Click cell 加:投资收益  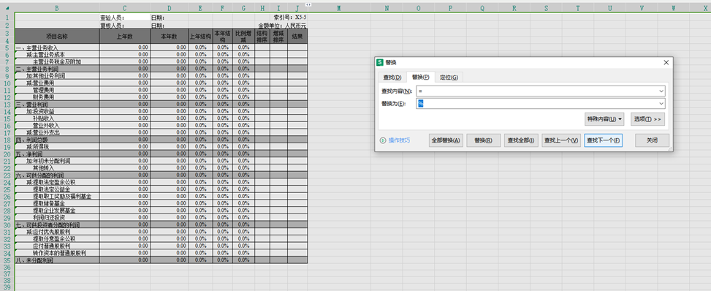pyautogui.click(x=57, y=111)
